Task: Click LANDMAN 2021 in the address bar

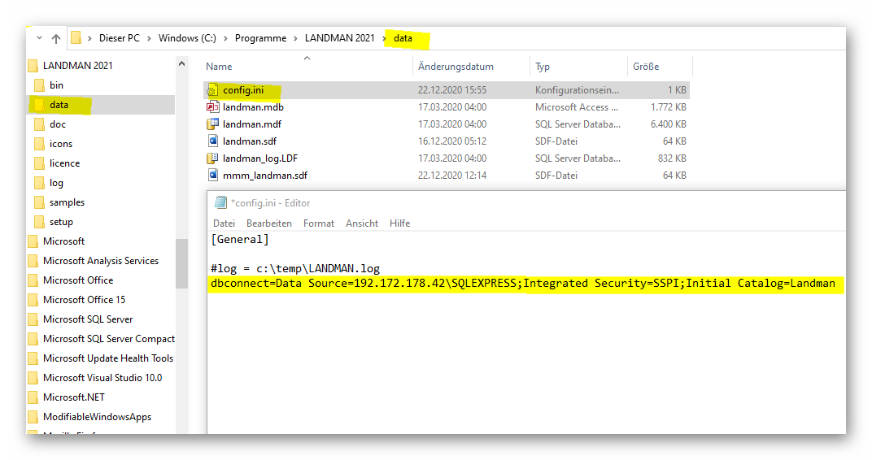Action: pyautogui.click(x=339, y=38)
